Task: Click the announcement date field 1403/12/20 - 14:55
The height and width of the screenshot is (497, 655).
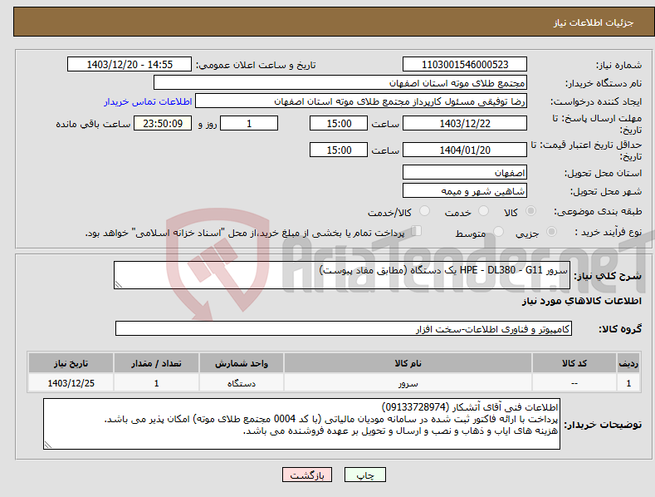Action: [x=130, y=65]
